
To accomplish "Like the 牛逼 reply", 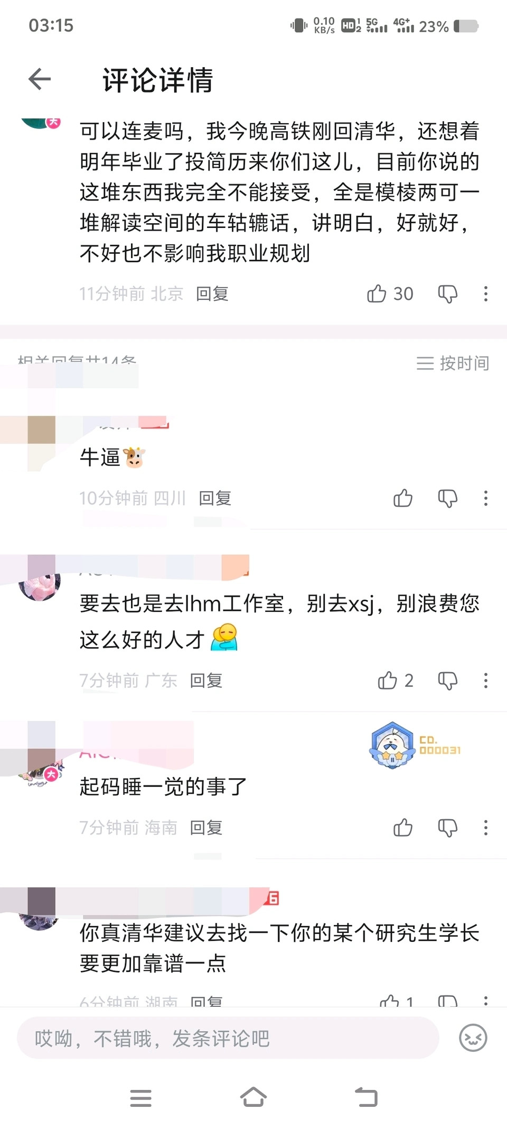I will 403,498.
